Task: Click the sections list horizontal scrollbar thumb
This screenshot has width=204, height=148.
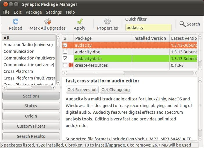Action: click(19, 88)
